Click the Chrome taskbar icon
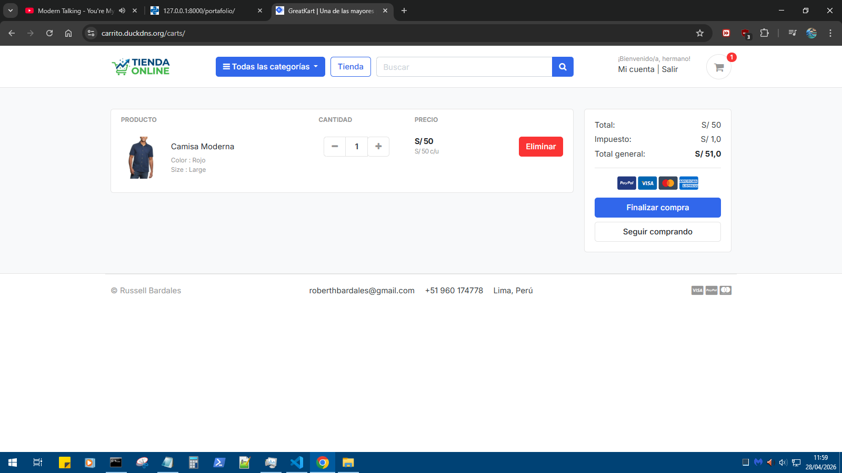 tap(323, 462)
